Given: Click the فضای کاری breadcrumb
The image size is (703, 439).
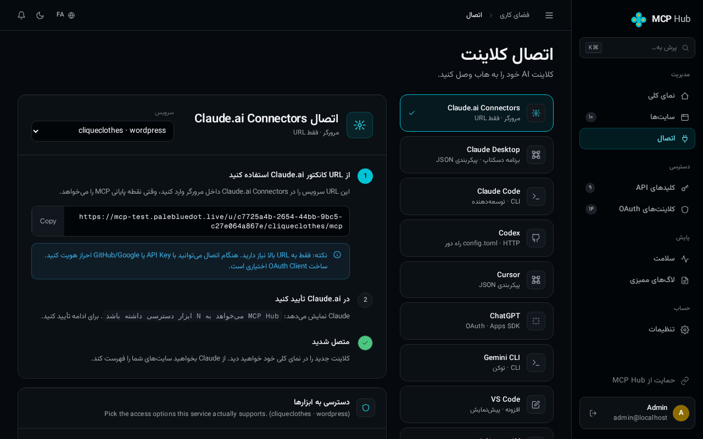Looking at the screenshot, I should point(515,15).
